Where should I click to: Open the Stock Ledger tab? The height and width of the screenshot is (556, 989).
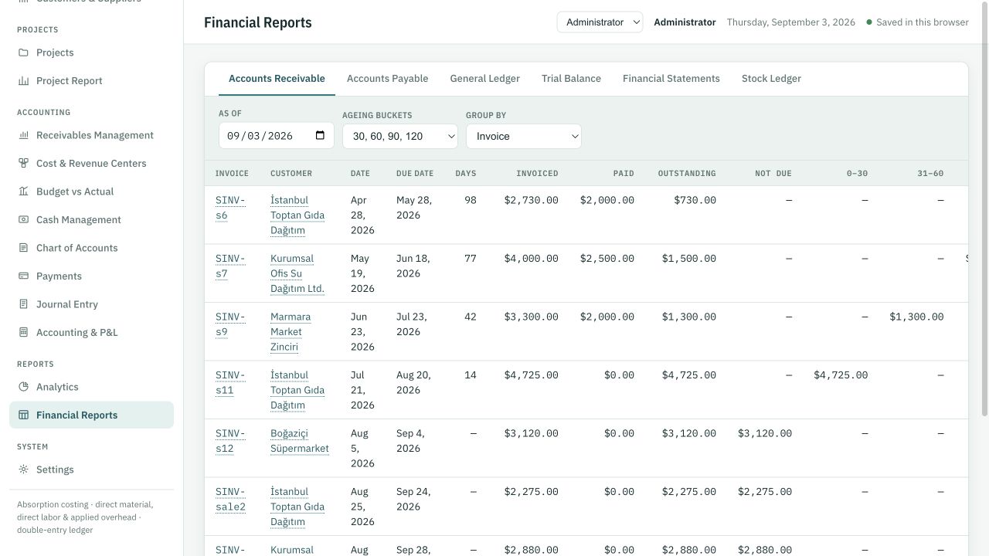[771, 79]
